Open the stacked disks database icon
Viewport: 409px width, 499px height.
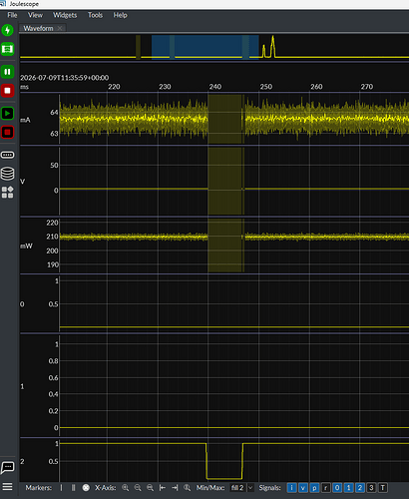click(x=7, y=174)
